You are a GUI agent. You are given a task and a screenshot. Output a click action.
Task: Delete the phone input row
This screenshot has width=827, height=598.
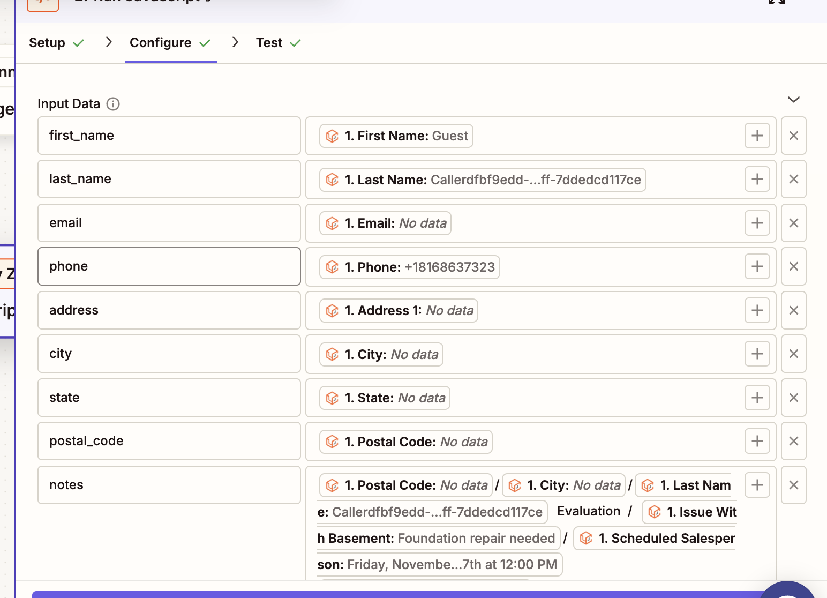pos(793,267)
